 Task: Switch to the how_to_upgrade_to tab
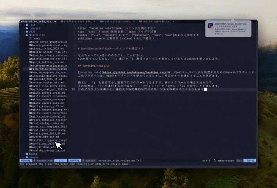156,22
